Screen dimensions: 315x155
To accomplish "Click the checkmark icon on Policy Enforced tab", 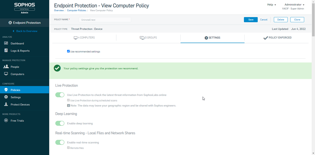I will pos(266,38).
